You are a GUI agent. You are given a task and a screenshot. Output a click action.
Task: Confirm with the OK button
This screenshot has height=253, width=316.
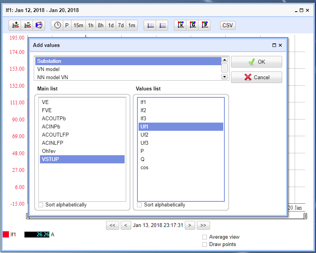coord(257,62)
